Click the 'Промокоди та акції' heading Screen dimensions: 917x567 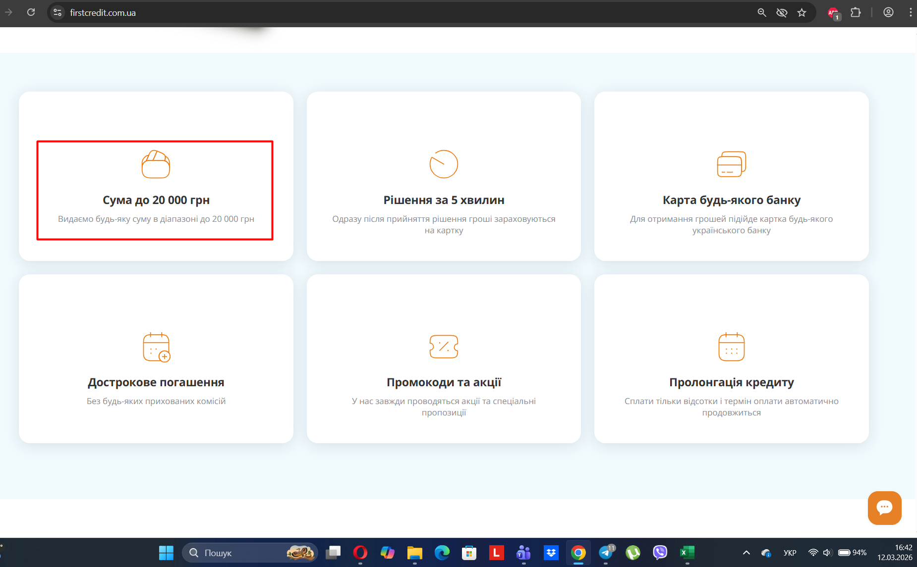(x=444, y=382)
